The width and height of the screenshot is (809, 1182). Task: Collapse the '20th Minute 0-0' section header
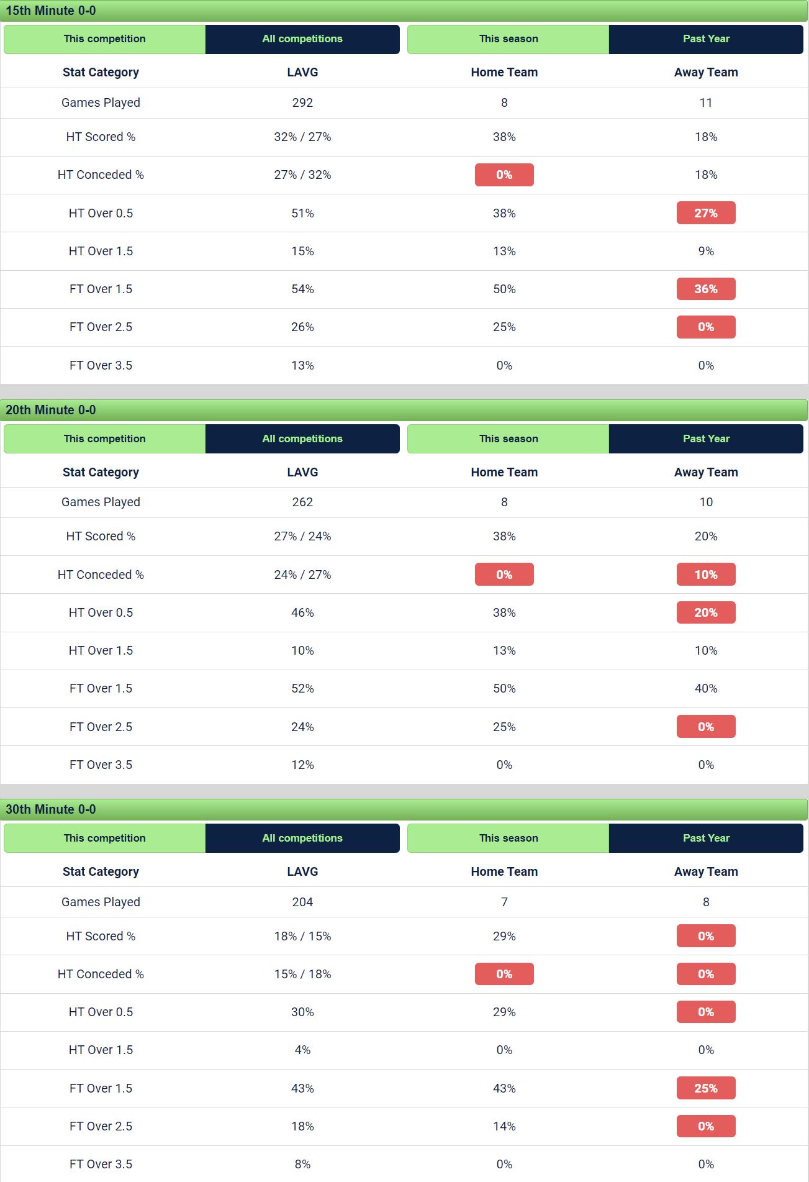click(404, 410)
